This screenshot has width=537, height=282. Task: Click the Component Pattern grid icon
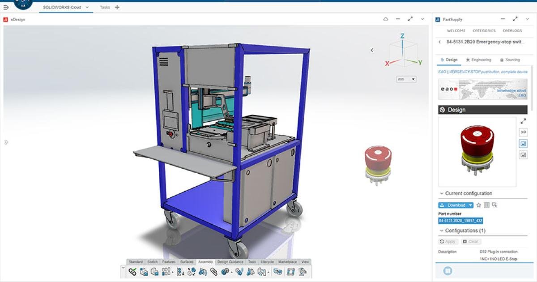click(x=166, y=271)
